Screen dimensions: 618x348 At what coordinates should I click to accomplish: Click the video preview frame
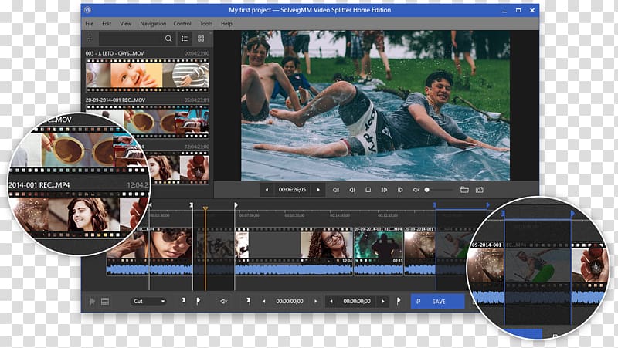pos(375,106)
